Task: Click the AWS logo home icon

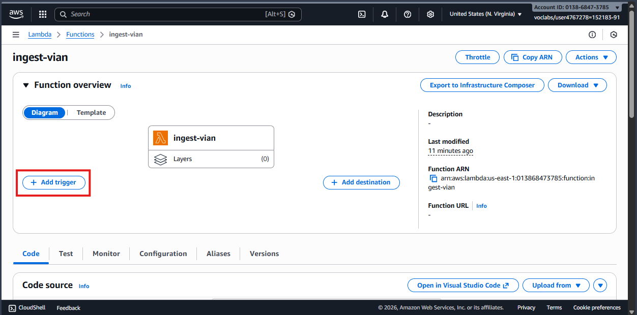Action: [16, 14]
